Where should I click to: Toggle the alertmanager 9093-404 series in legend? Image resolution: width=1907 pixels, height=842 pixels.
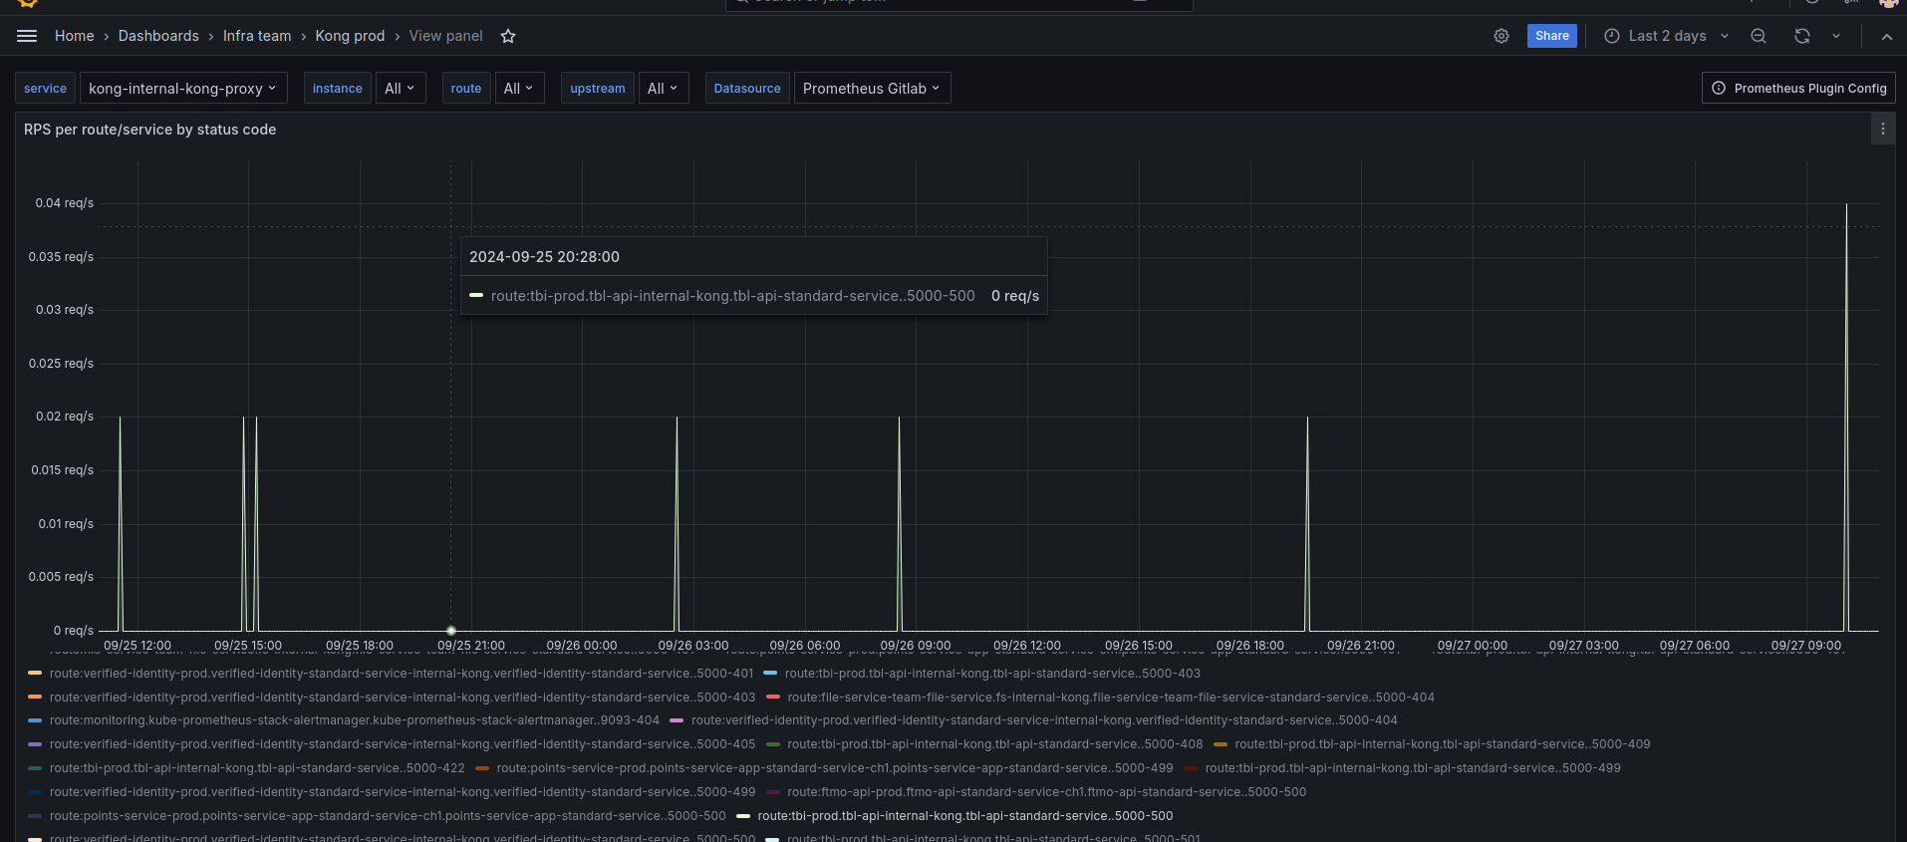(354, 720)
